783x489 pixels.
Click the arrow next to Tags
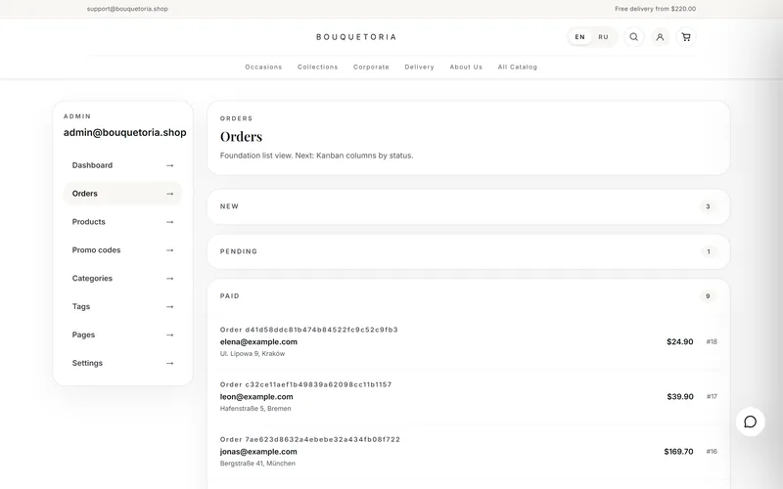point(169,307)
